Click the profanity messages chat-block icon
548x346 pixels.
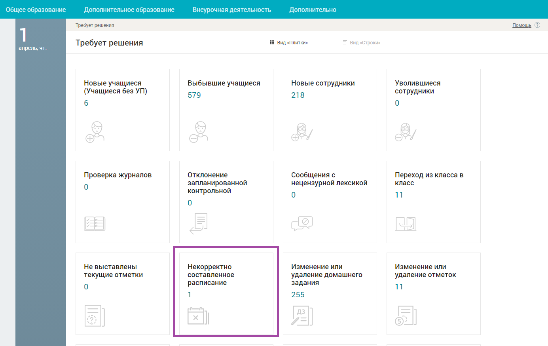point(302,224)
